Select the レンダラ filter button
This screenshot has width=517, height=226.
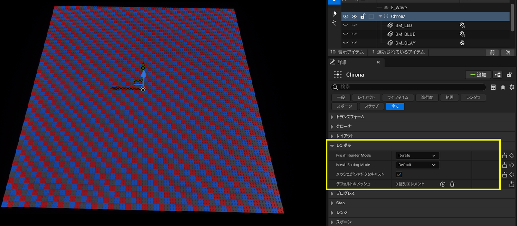(473, 97)
